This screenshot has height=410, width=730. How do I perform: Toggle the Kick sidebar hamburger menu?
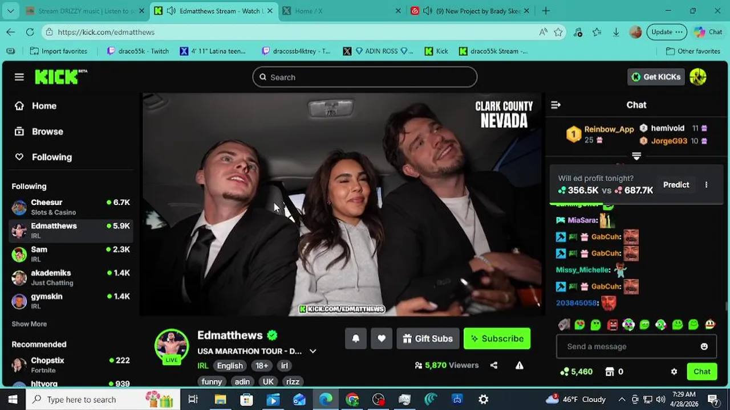click(19, 77)
